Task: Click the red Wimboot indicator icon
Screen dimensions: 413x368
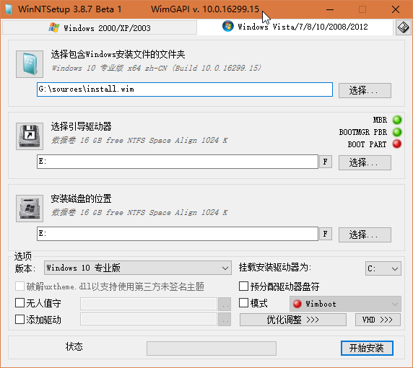Action: point(297,304)
